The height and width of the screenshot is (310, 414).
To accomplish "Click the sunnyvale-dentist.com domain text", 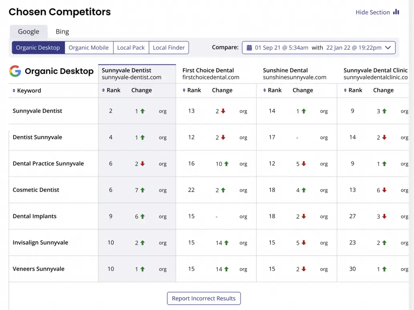I will (x=131, y=77).
